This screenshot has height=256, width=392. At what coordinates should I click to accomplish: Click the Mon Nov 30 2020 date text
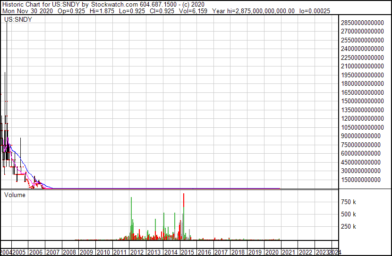(27, 11)
